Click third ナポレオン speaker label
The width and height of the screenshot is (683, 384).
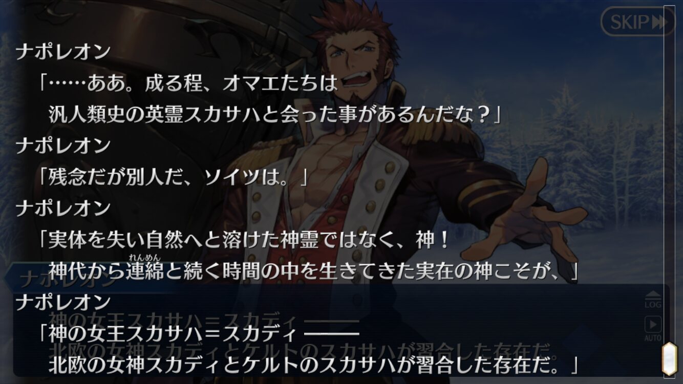(x=63, y=208)
